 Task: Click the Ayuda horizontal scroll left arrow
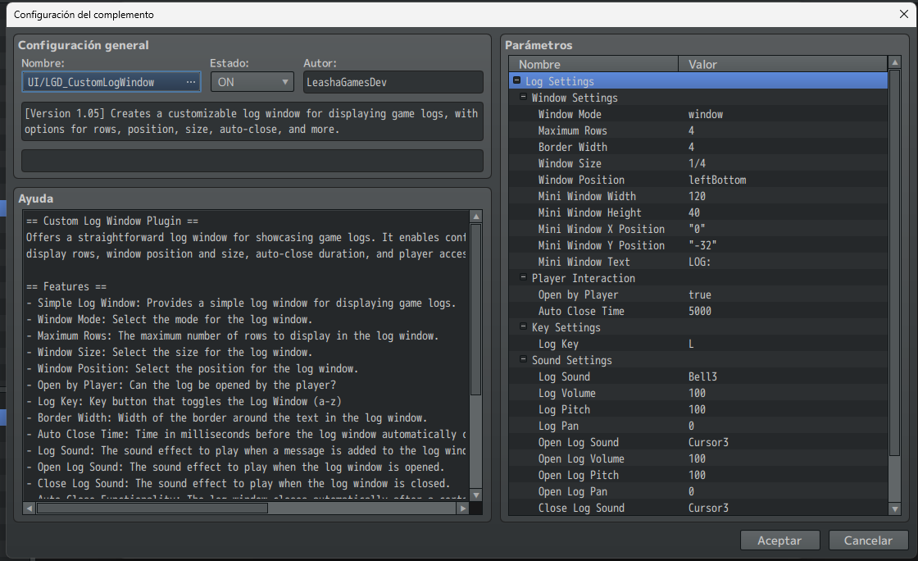coord(30,509)
